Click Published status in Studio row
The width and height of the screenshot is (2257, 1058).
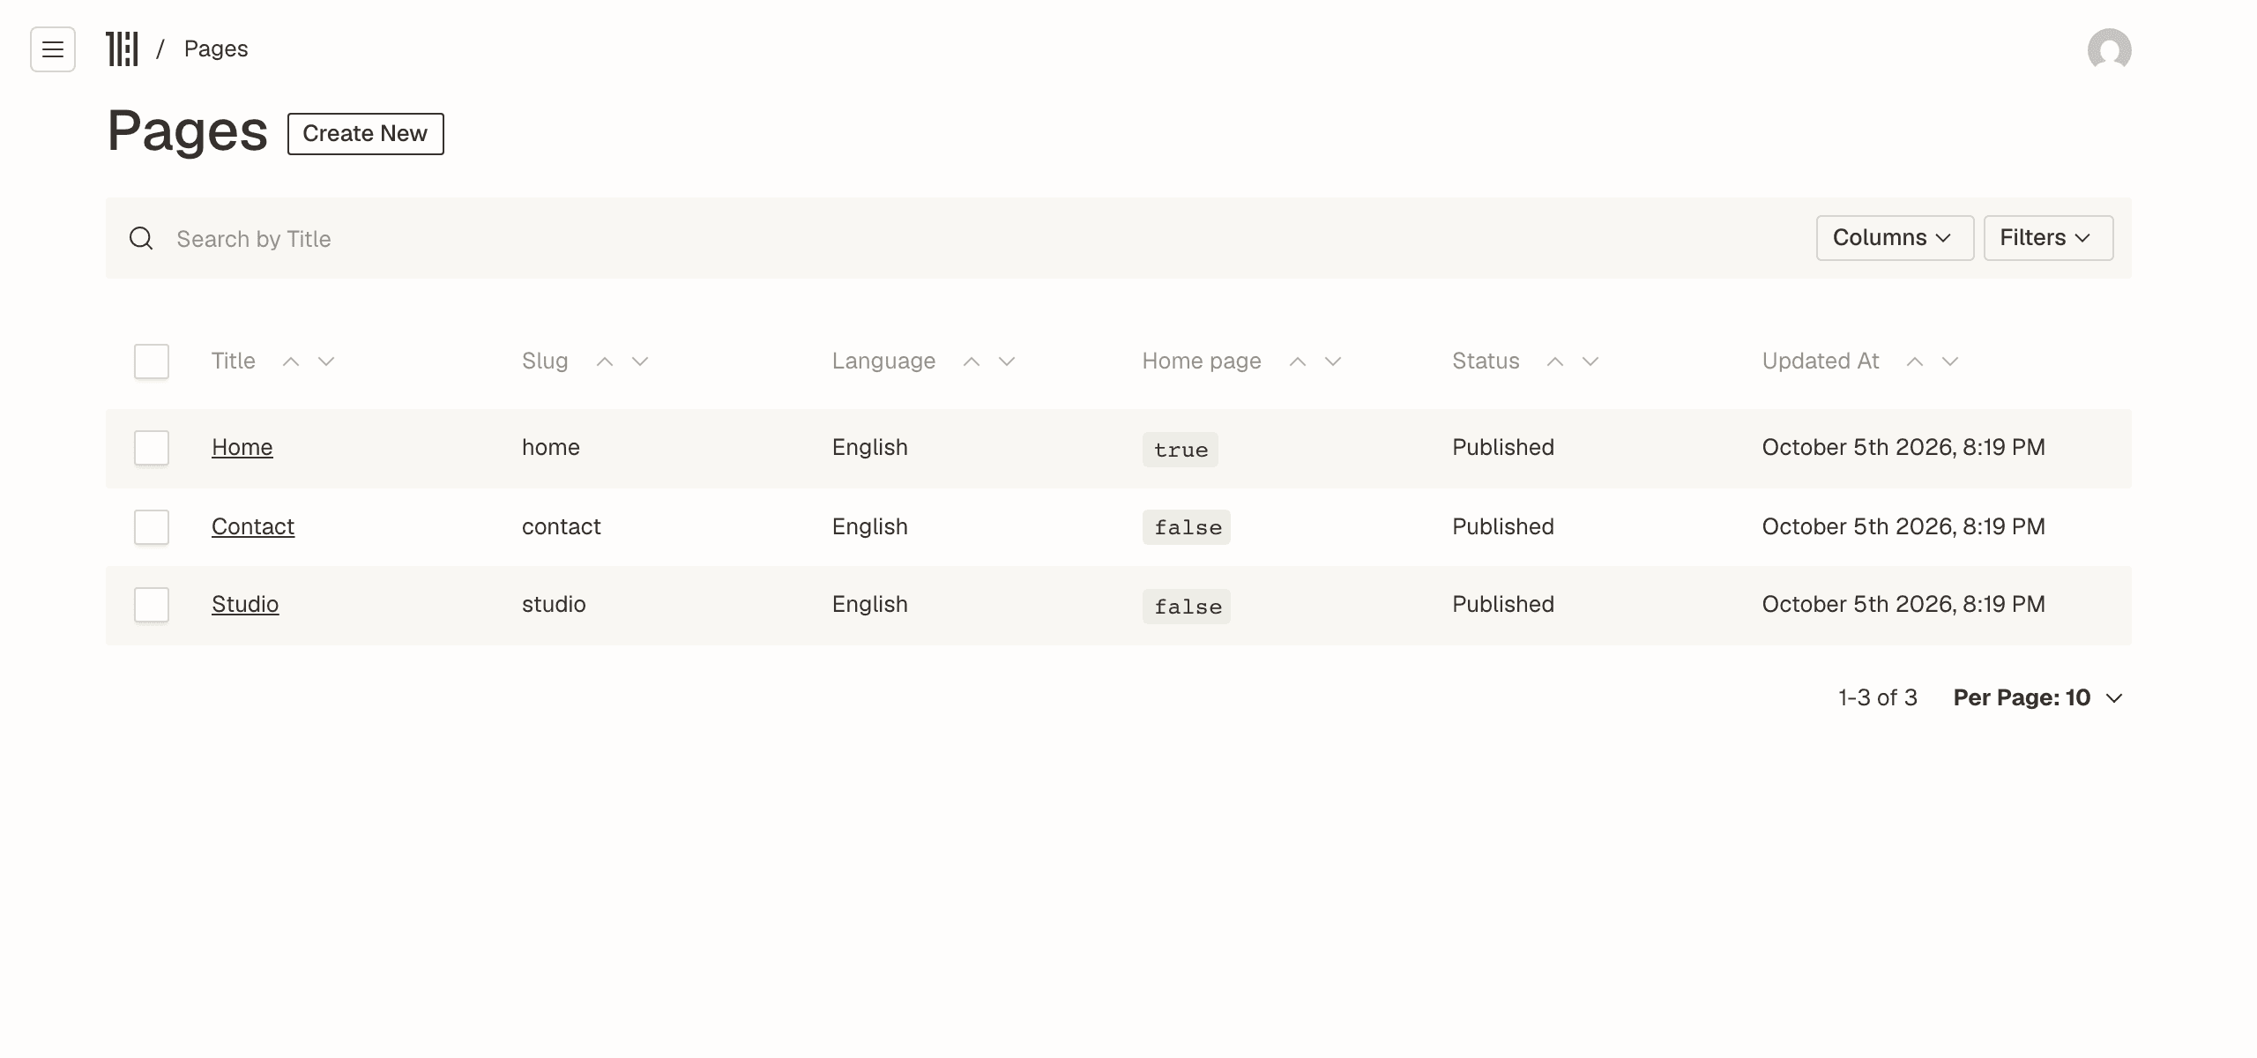click(1503, 604)
